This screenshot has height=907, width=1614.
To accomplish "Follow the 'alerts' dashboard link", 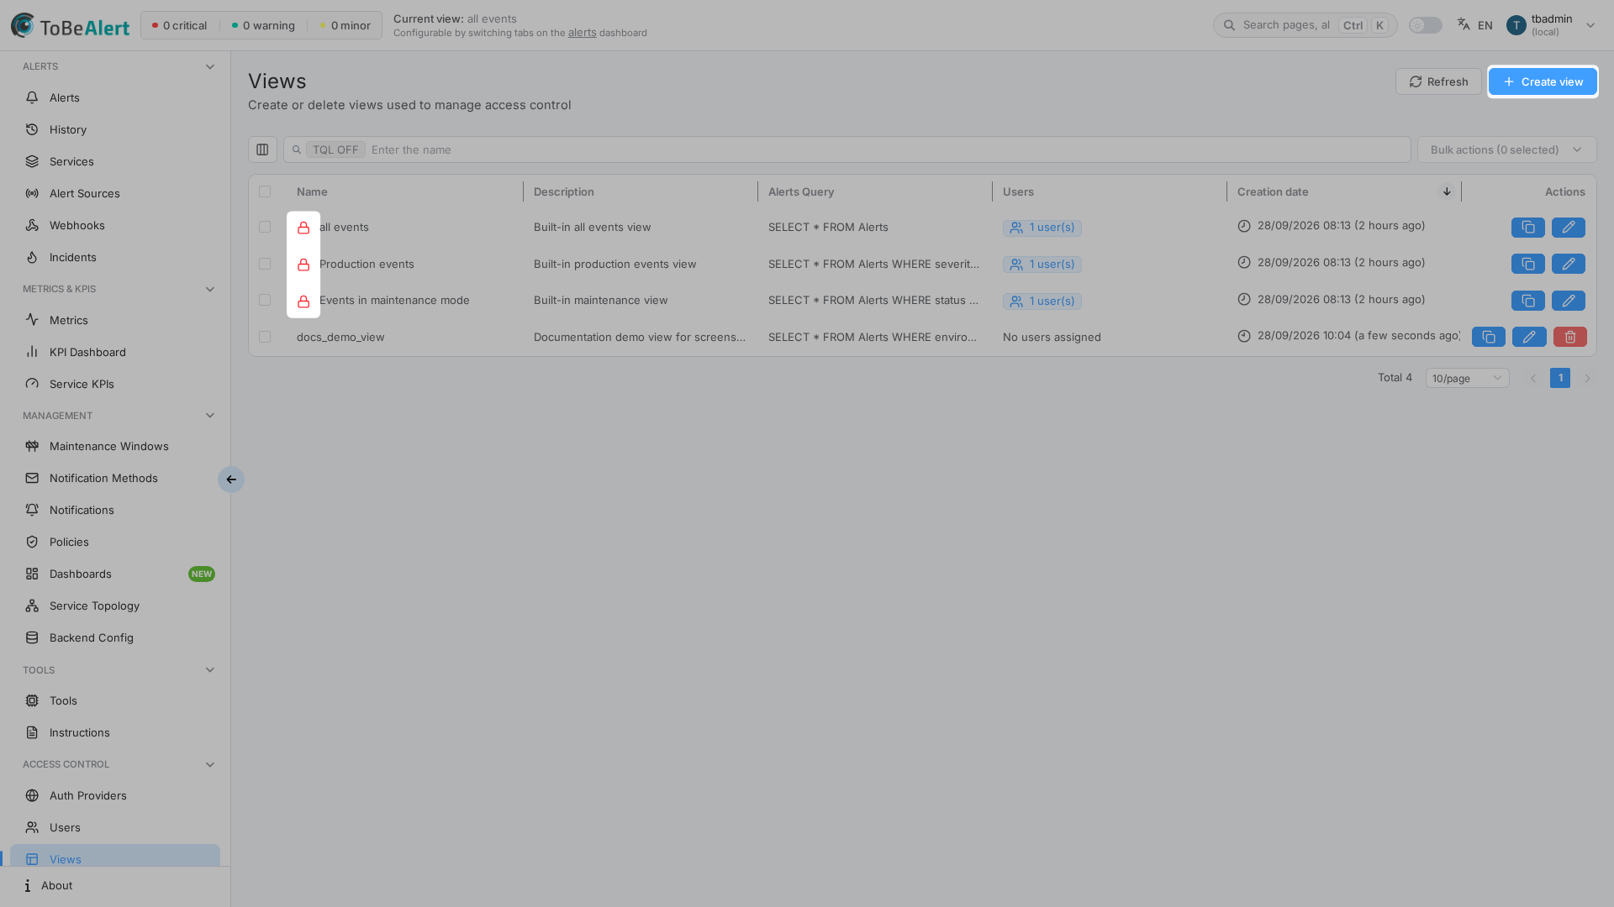I will tap(582, 33).
